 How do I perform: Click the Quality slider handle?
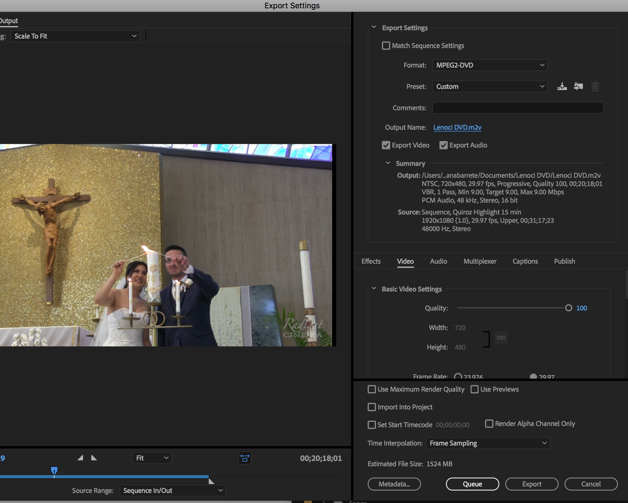coord(568,308)
